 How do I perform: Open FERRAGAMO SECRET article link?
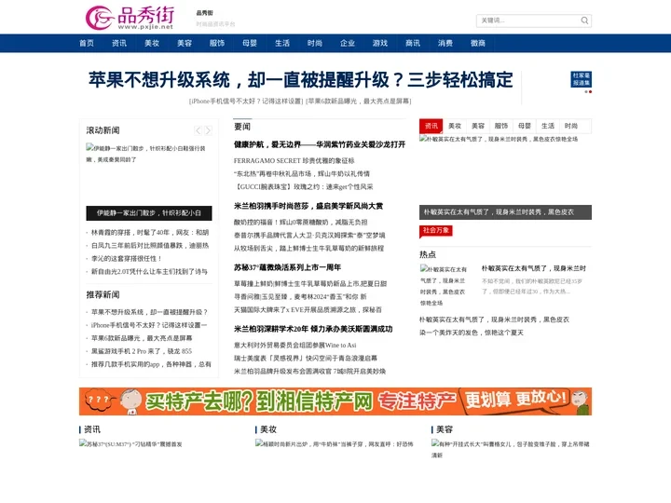(x=294, y=161)
